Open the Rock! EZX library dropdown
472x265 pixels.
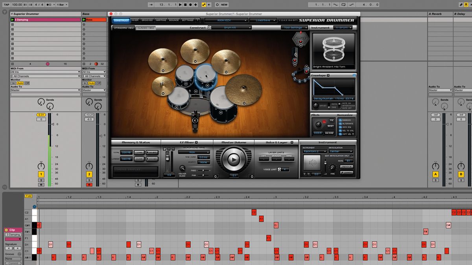[x=231, y=20]
